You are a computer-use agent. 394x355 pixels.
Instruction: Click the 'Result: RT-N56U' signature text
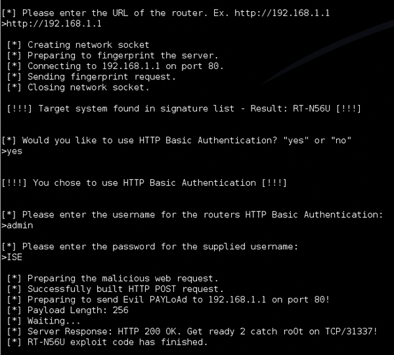click(x=290, y=109)
